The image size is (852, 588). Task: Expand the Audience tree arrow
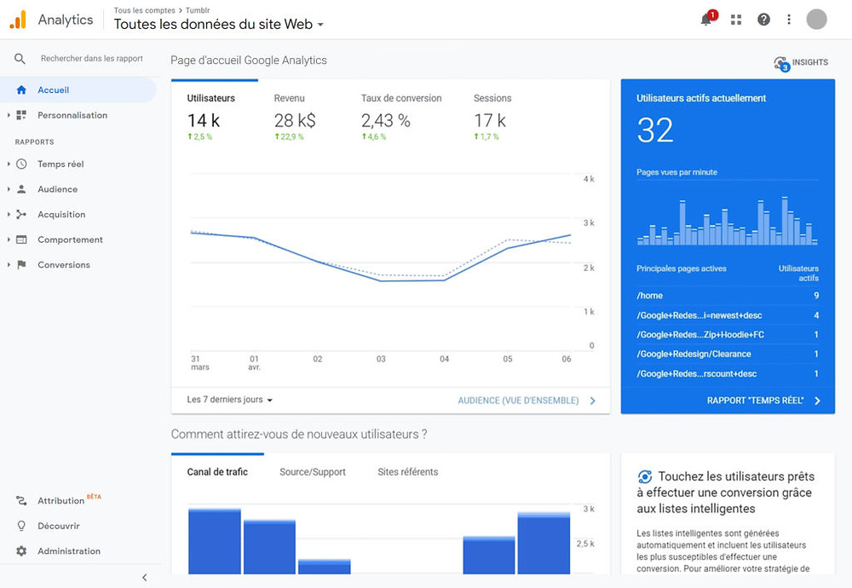tap(9, 189)
